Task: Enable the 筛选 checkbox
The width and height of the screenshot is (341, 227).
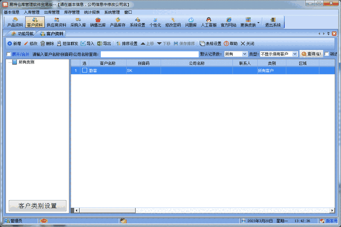Action: pos(327,54)
